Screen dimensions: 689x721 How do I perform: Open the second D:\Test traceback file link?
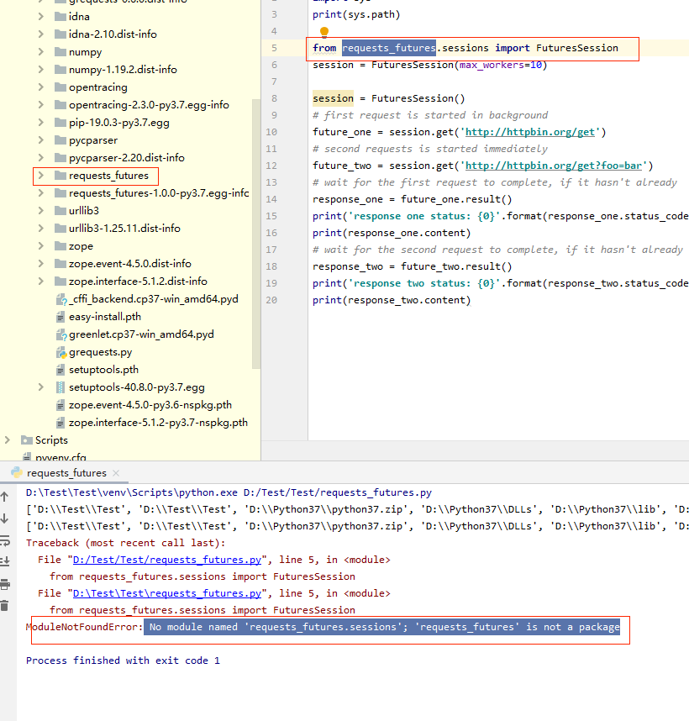click(x=165, y=592)
